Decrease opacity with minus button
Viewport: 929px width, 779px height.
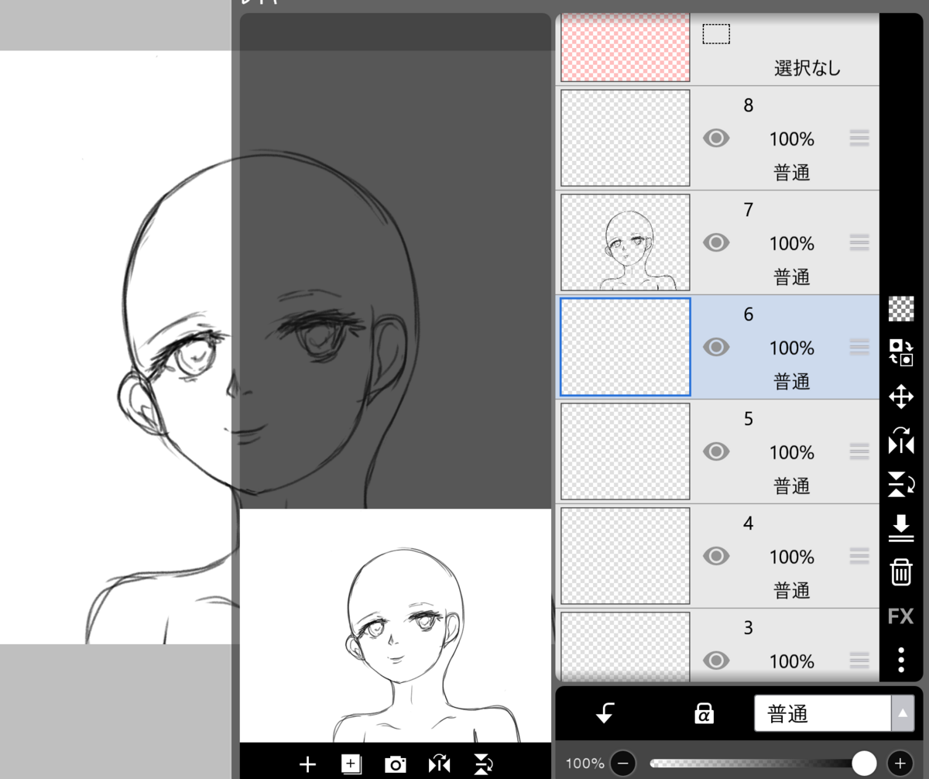tap(622, 763)
